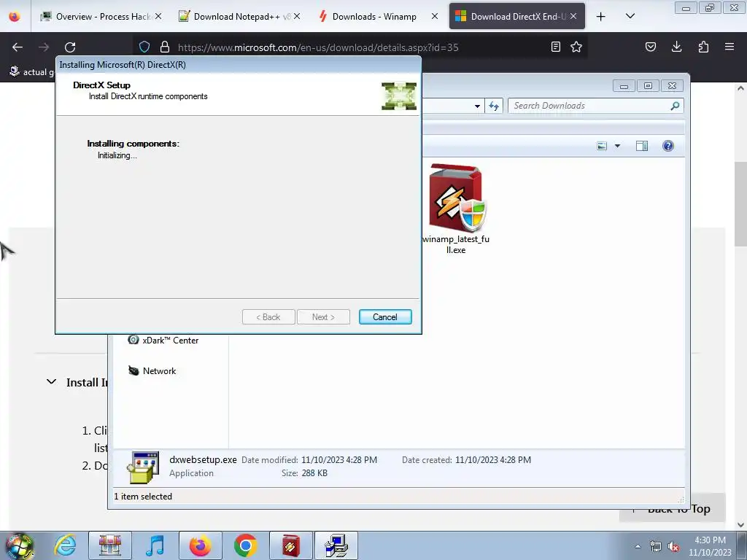The height and width of the screenshot is (560, 747).
Task: Click the dxwebsetup.exe icon in details pane
Action: [x=142, y=467]
